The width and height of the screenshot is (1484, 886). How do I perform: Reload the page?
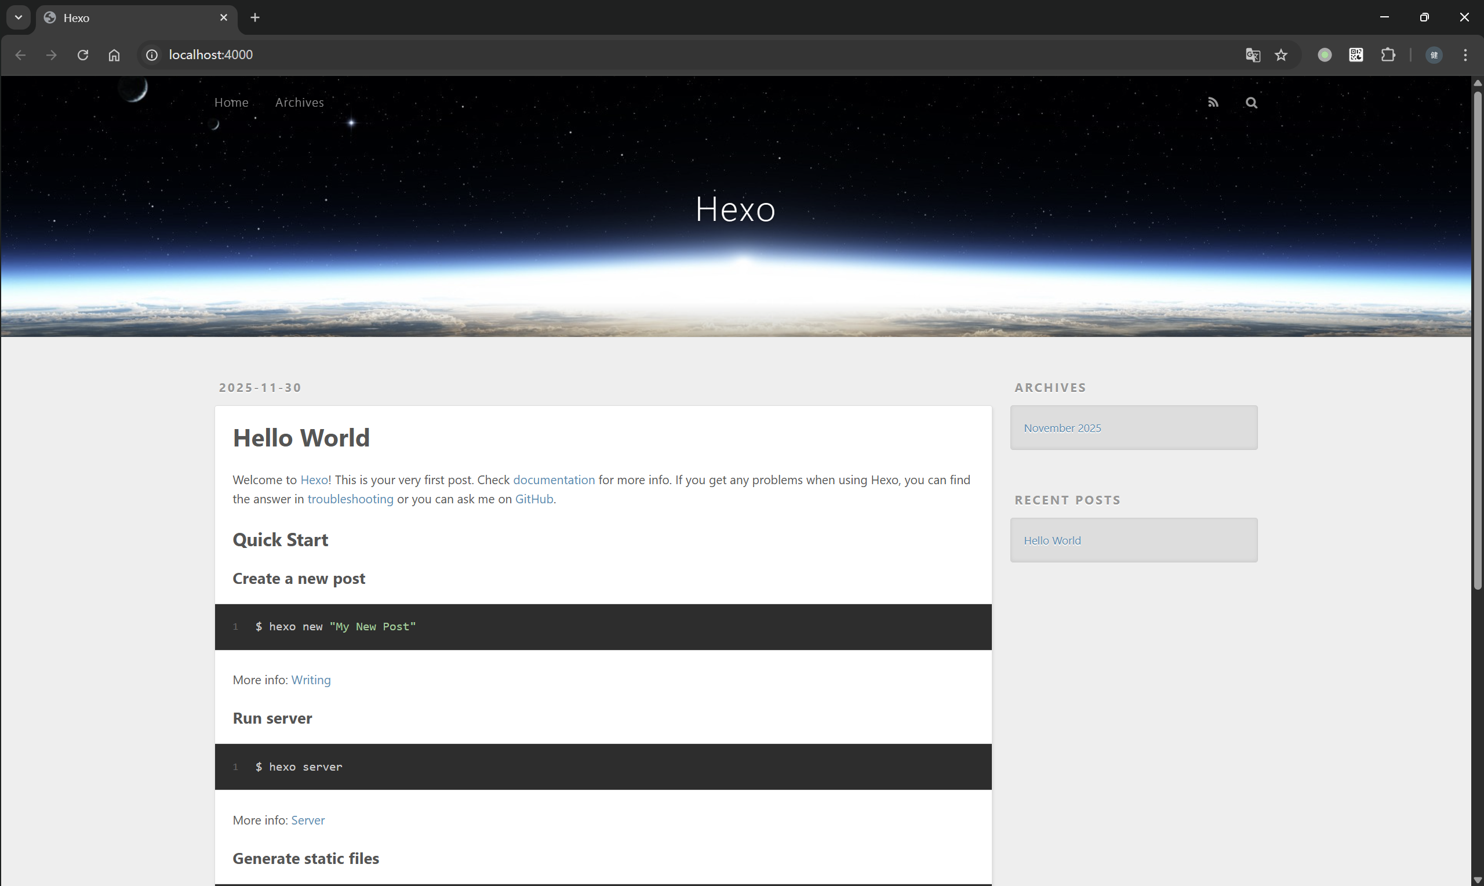click(x=83, y=55)
